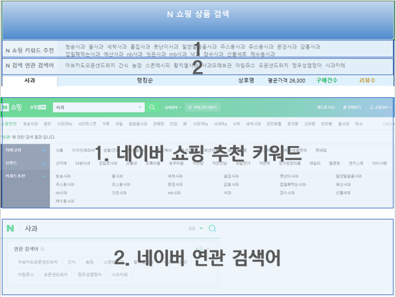Click 감홍사과 in the N 쇼핑 키워드 추천 row

click(310, 46)
